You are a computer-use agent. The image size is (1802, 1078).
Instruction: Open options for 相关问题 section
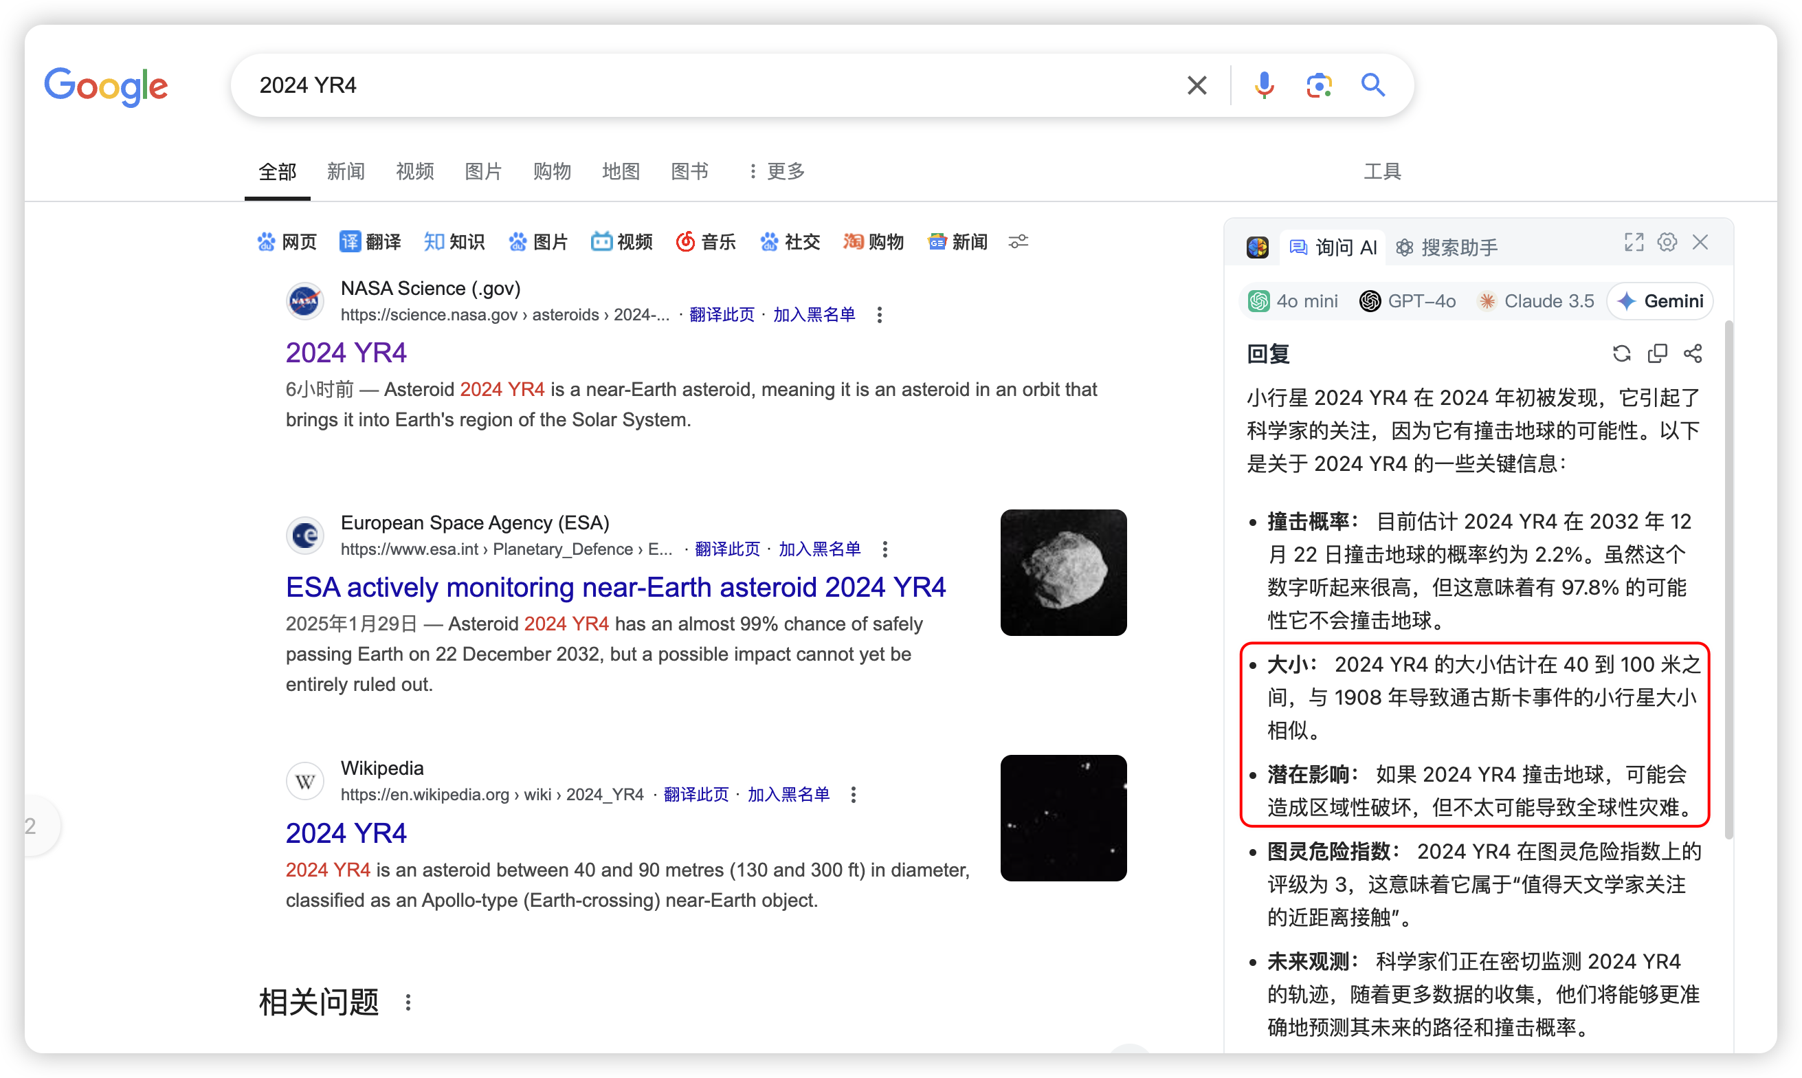click(x=408, y=1002)
